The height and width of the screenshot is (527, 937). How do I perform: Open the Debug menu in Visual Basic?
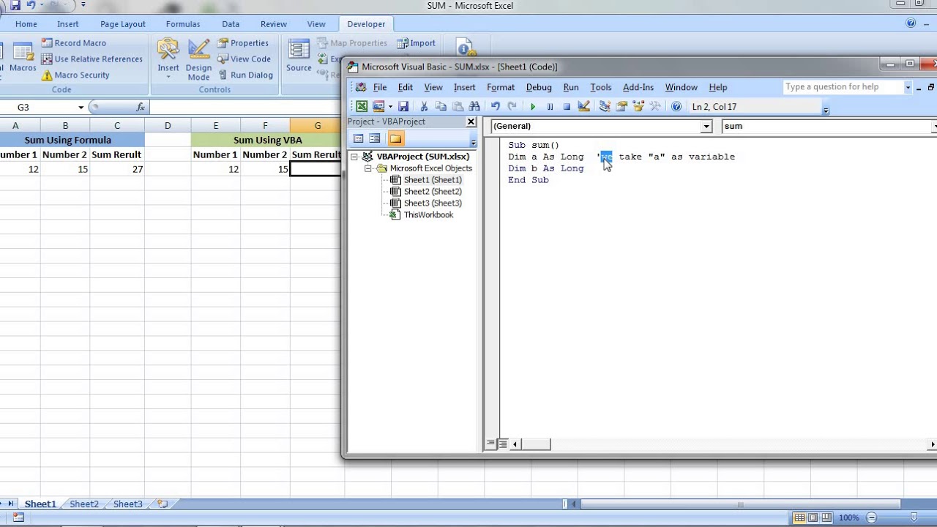pos(539,87)
